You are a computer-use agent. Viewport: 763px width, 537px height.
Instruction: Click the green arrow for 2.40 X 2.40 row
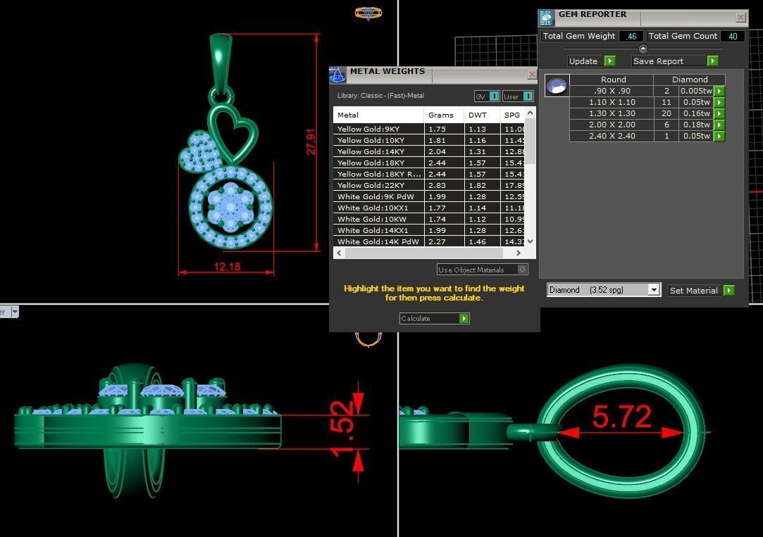719,136
